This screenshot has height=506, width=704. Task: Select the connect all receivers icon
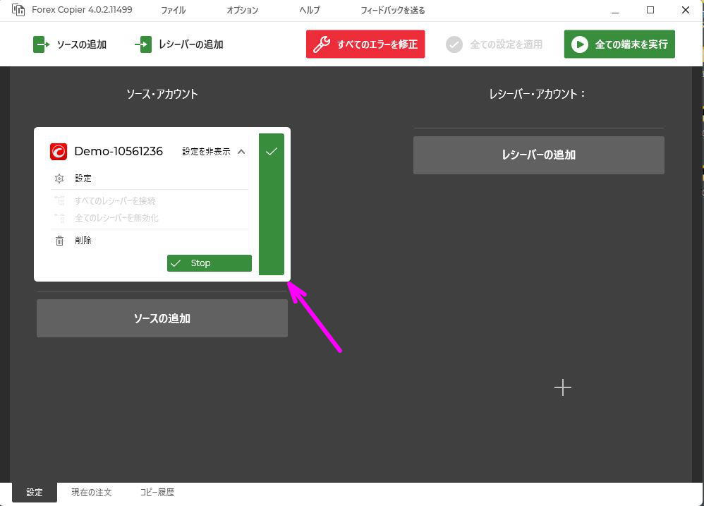pos(60,200)
